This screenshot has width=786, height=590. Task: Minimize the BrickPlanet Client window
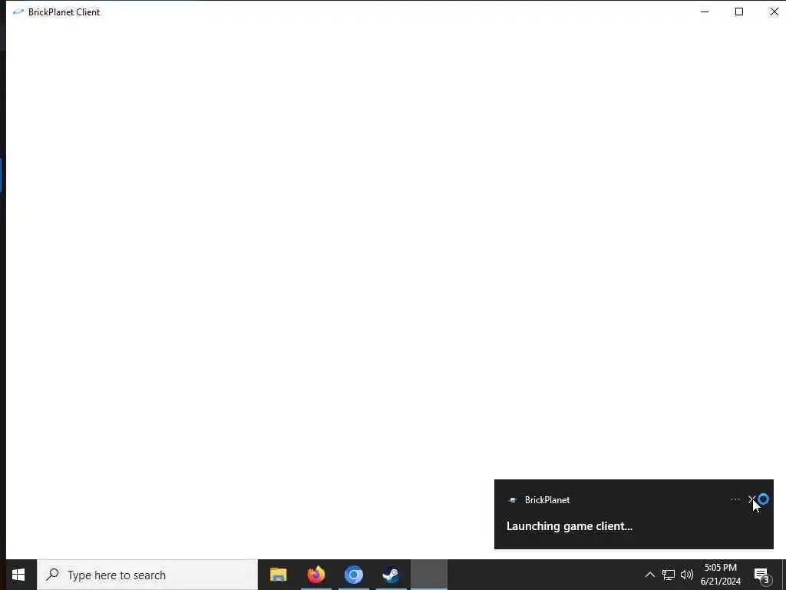click(705, 12)
